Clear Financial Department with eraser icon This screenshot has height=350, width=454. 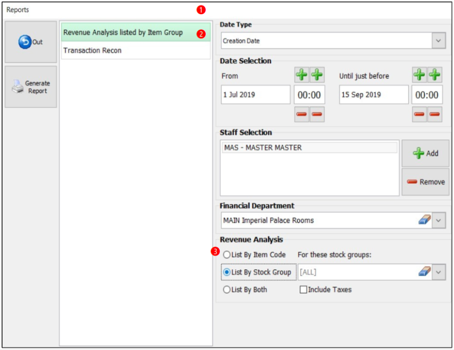[425, 220]
